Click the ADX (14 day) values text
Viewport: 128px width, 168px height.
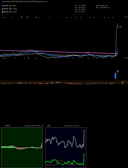[x=71, y=126]
